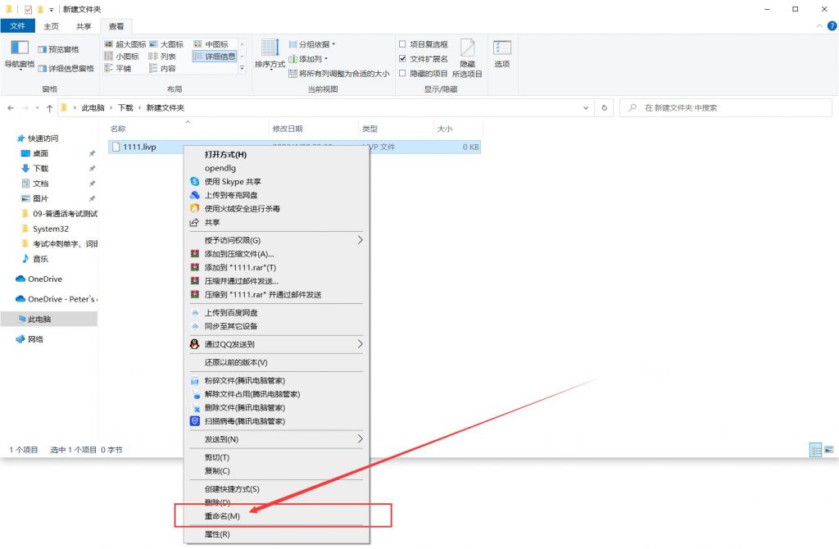
Task: Click the Size column header
Action: click(457, 129)
